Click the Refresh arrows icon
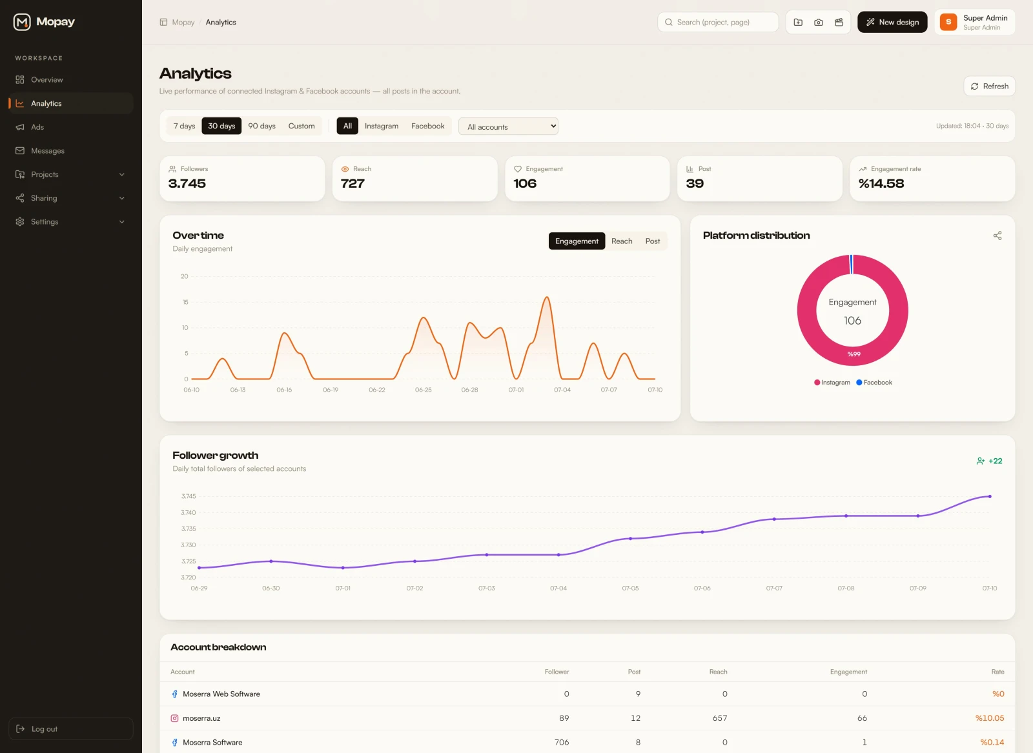1033x753 pixels. point(975,86)
